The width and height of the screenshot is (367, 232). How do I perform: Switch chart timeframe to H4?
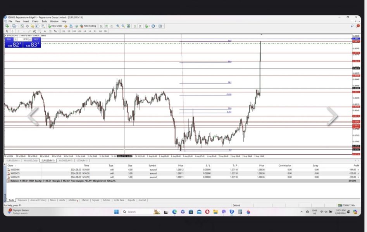click(90, 31)
